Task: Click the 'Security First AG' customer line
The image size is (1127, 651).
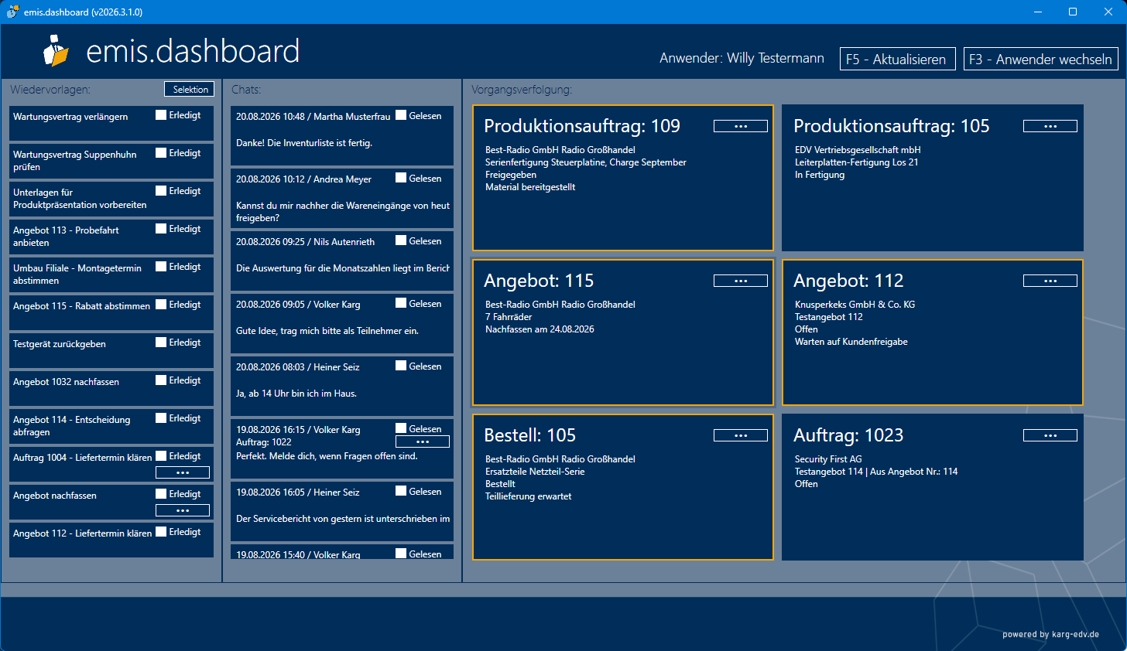Action: pyautogui.click(x=828, y=459)
